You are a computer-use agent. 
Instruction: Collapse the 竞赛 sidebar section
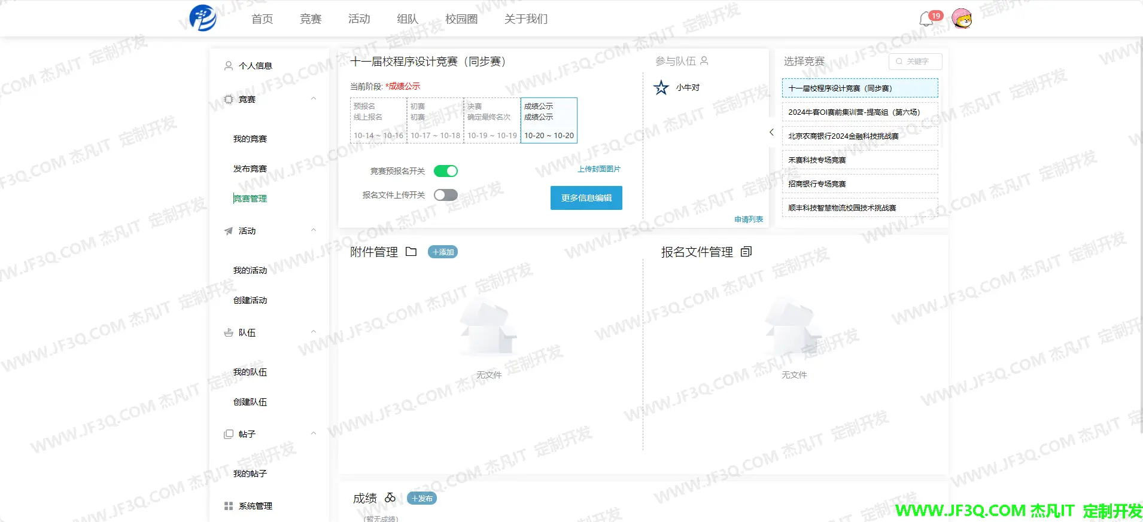[314, 99]
